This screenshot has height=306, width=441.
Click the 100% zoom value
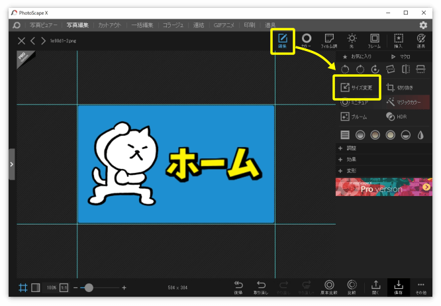[x=51, y=287]
